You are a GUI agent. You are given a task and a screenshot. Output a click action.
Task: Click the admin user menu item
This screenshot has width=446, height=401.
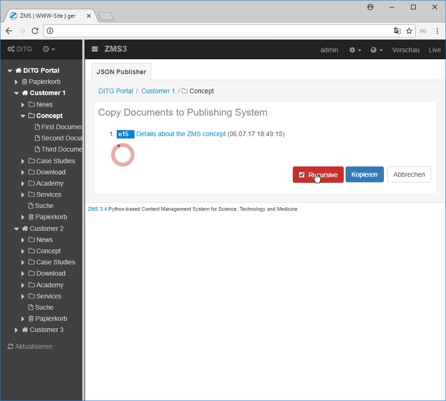[x=329, y=50]
